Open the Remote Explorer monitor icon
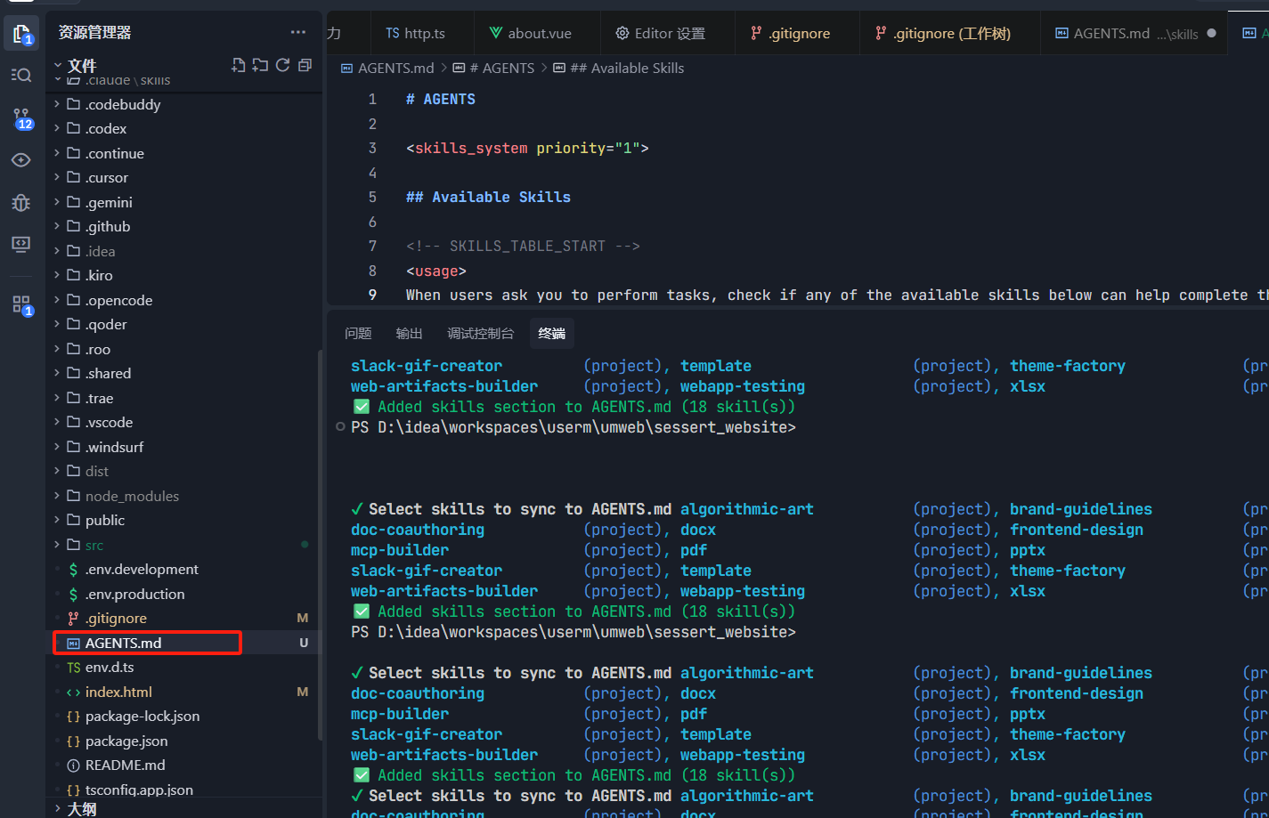The image size is (1269, 818). (x=21, y=245)
